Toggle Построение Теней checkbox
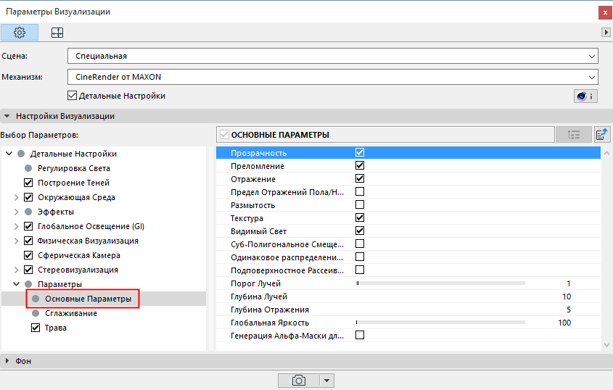613x390 pixels. [x=28, y=183]
